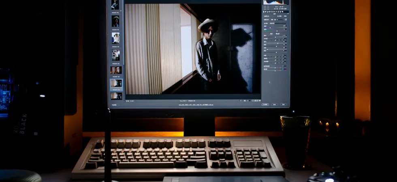Click the Shadows slider track
Viewport: 397px width, 182px height.
275,46
